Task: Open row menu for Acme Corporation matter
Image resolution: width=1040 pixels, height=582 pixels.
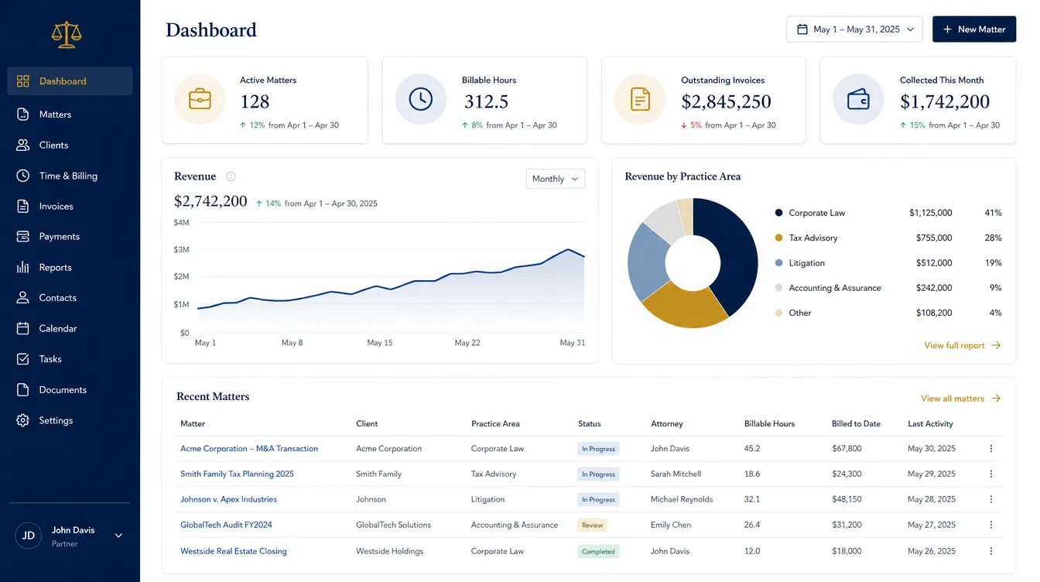Action: [x=990, y=449]
